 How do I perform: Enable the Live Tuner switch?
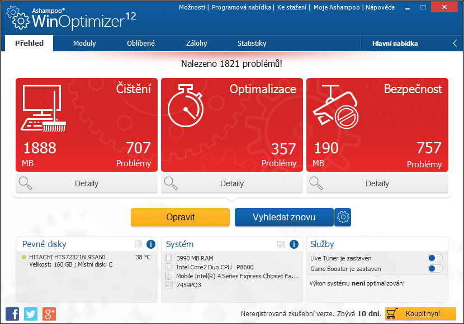click(x=435, y=258)
